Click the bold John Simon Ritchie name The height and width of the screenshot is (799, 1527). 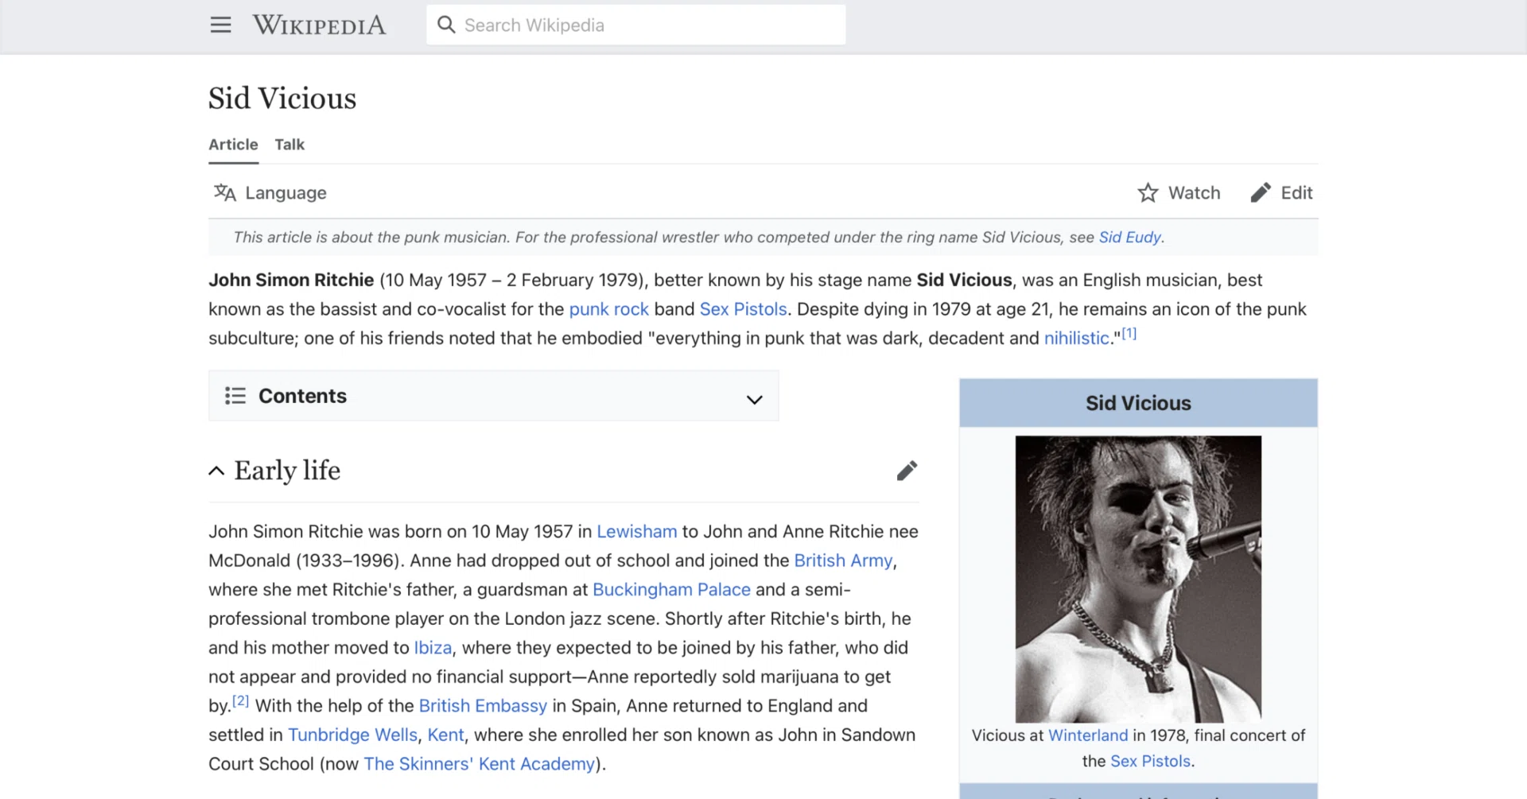click(291, 280)
